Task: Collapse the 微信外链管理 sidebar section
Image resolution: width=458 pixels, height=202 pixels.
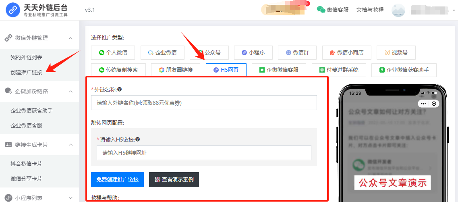Action: point(71,38)
